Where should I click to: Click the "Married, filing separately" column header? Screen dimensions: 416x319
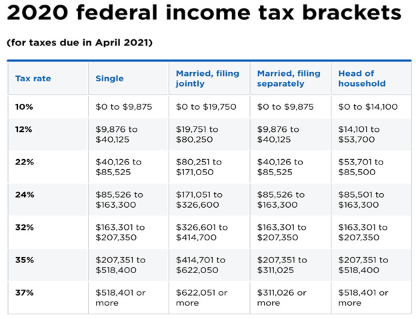[289, 79]
